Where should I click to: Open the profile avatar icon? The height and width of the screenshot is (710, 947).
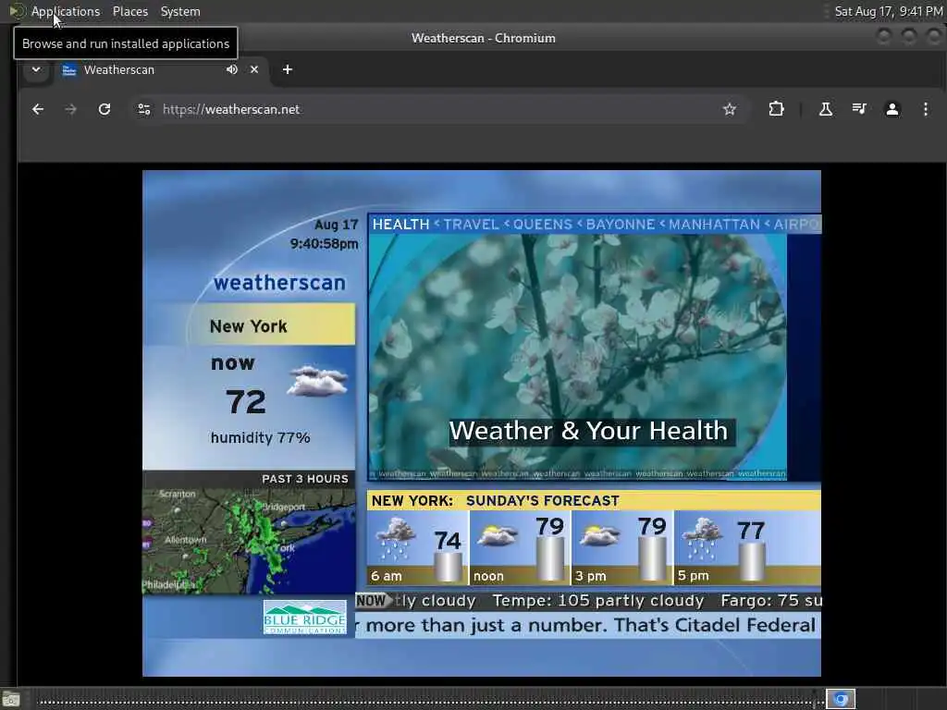(892, 109)
